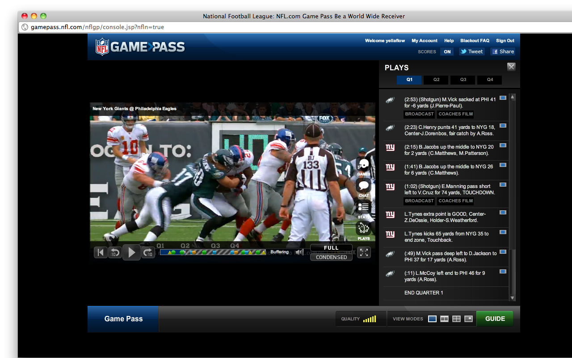Jump to Q4 label on timeline
572x358 pixels.
coord(235,246)
